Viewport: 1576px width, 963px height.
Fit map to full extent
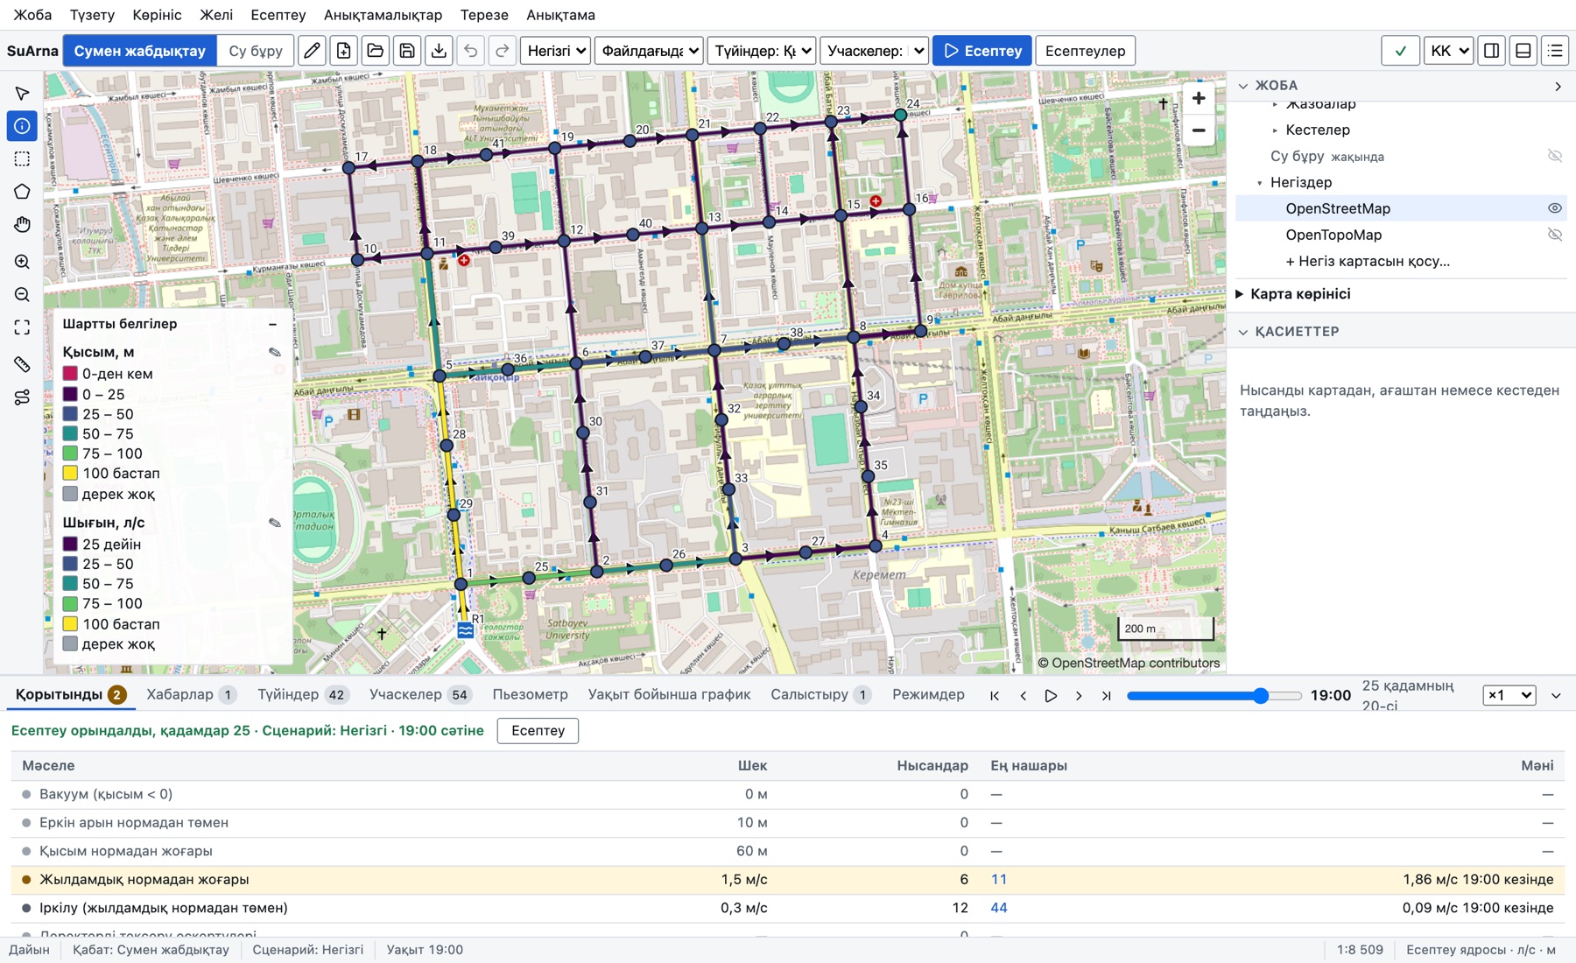pyautogui.click(x=22, y=327)
